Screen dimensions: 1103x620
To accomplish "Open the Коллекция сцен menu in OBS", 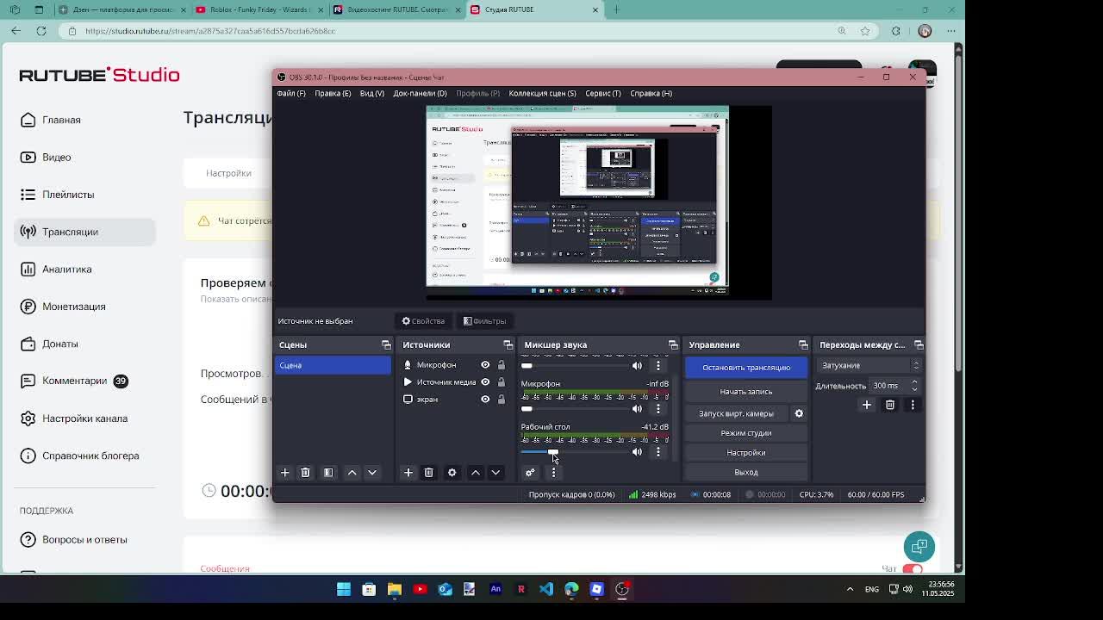I will coord(542,93).
